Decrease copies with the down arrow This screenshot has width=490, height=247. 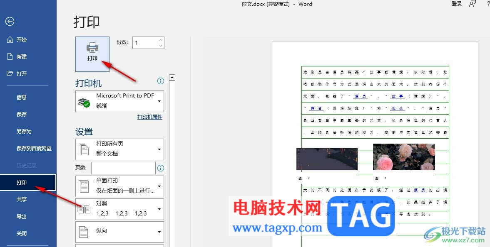click(161, 46)
